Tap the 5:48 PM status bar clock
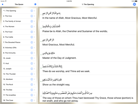138x104 pixels. click(x=69, y=1)
